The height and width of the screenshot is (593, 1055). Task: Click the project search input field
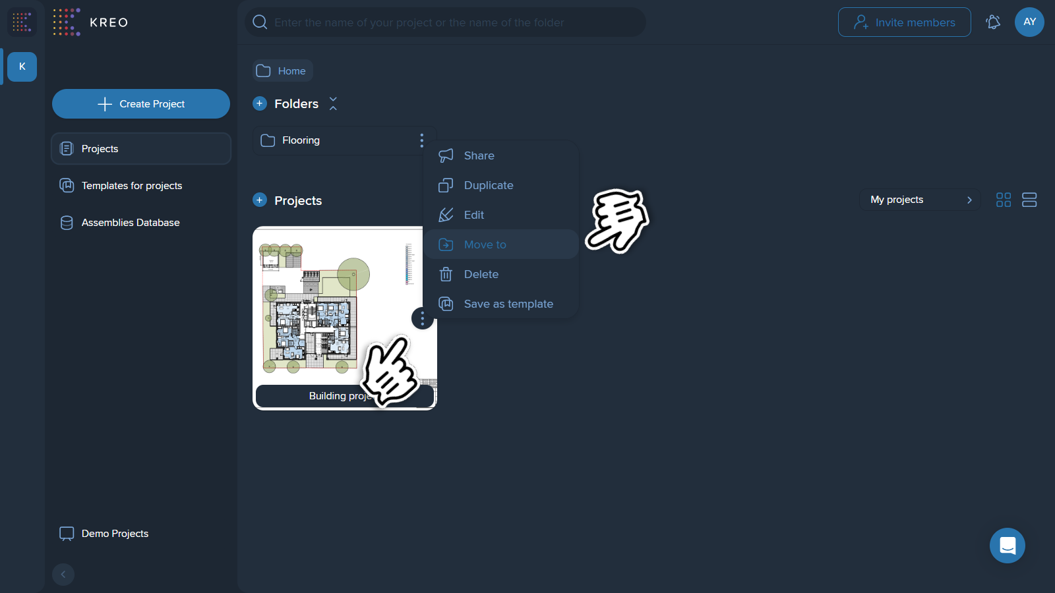(446, 22)
